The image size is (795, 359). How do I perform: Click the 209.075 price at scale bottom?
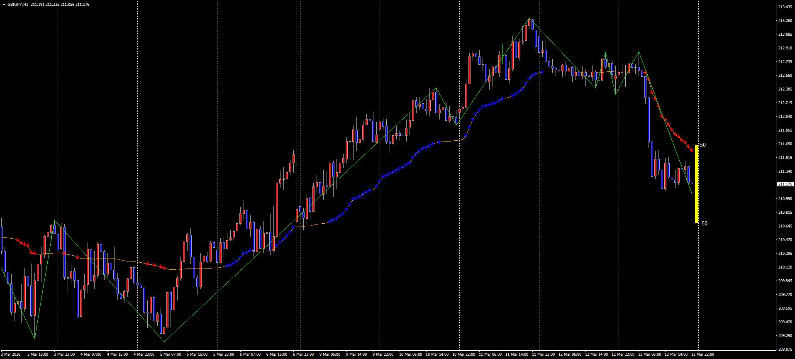[x=785, y=349]
